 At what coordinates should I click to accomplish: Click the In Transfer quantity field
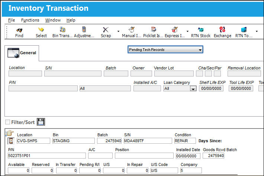(67, 170)
